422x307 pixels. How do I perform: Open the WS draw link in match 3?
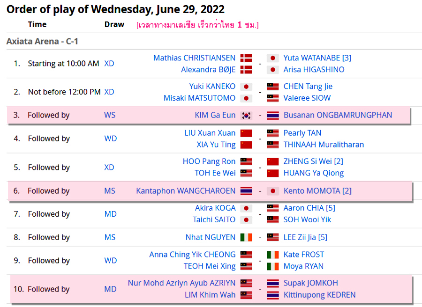point(110,115)
